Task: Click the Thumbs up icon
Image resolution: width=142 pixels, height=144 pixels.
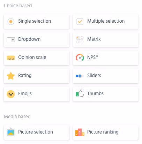Action: click(80, 93)
